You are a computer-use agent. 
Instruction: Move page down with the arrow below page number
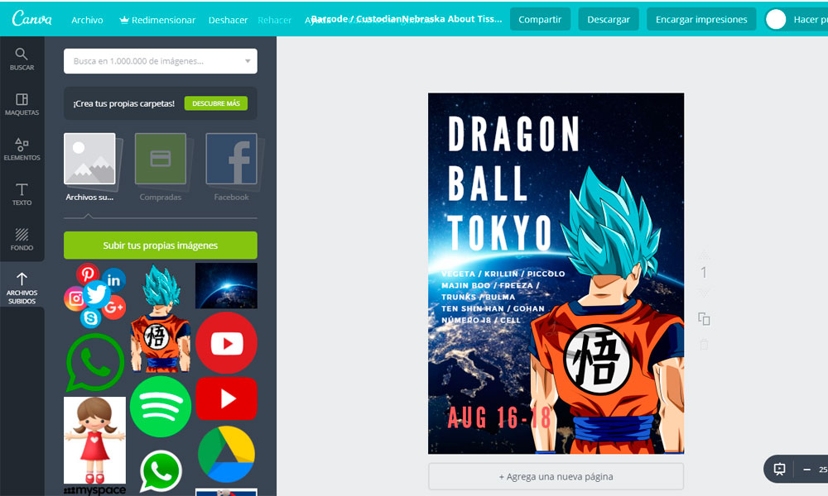(704, 292)
